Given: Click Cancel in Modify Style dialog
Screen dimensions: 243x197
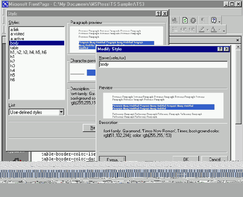Looking at the screenshot, I should coord(214,159).
